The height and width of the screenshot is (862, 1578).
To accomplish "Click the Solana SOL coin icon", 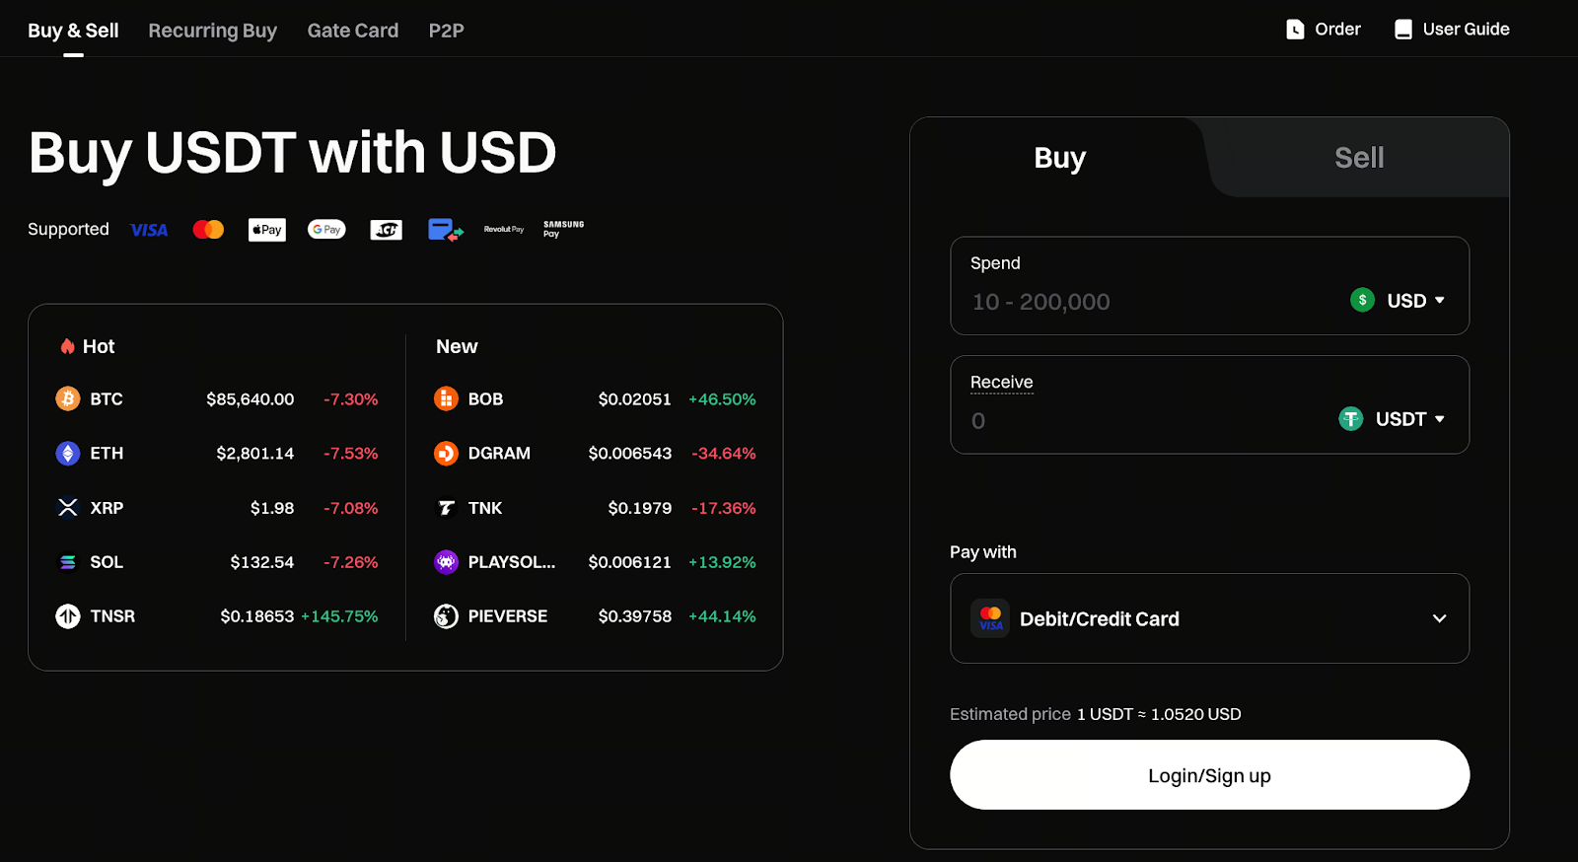I will tap(67, 562).
